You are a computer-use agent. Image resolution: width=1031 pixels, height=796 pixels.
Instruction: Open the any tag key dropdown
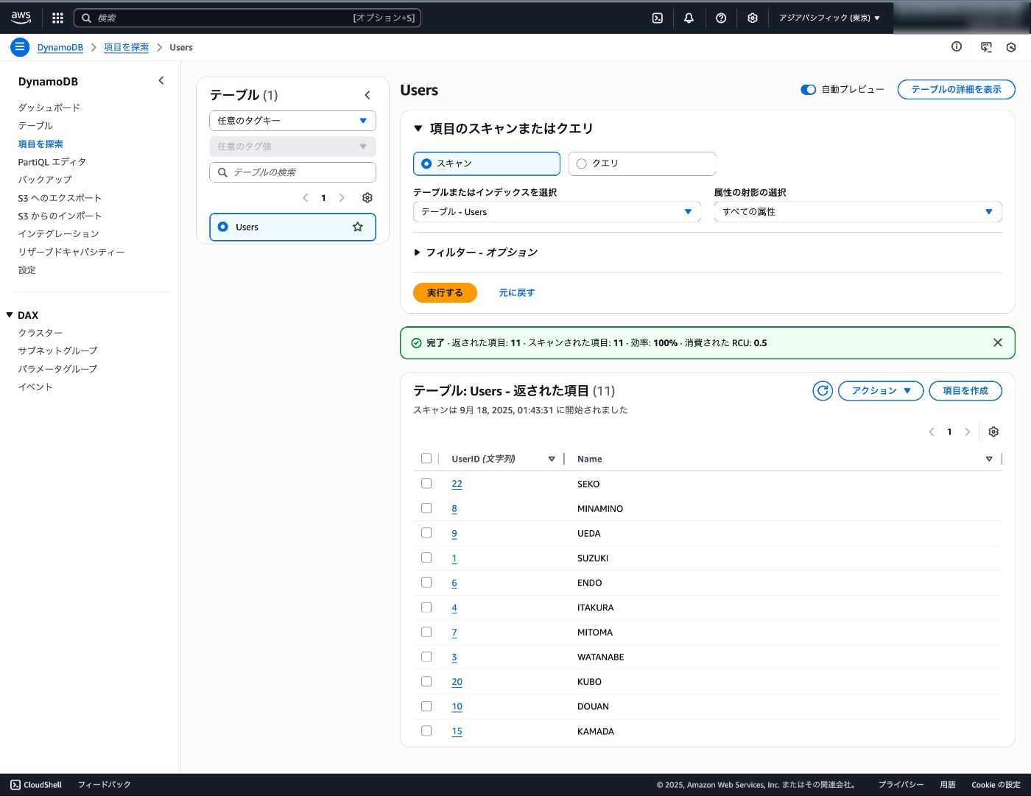pos(292,120)
